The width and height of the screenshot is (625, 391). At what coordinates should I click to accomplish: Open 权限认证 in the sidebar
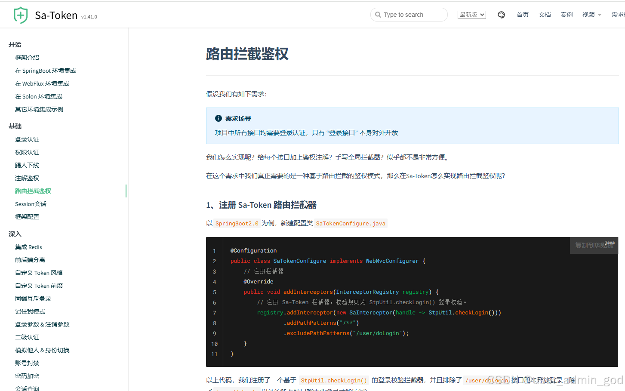tap(27, 152)
